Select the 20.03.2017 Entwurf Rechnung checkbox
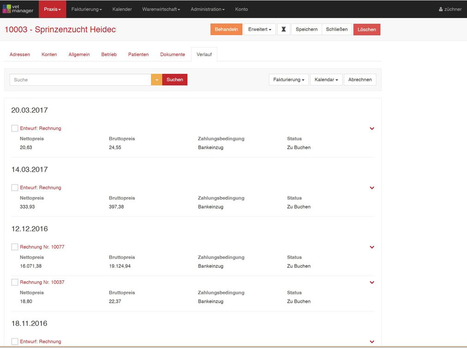 (15, 128)
